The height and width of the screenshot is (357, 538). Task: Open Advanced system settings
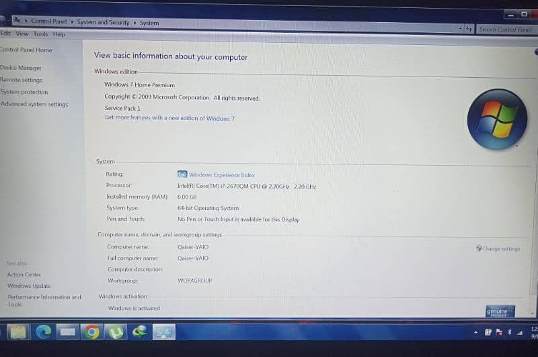pos(34,104)
